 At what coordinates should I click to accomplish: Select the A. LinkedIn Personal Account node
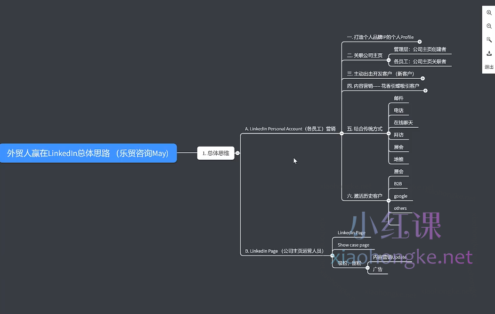tap(290, 128)
